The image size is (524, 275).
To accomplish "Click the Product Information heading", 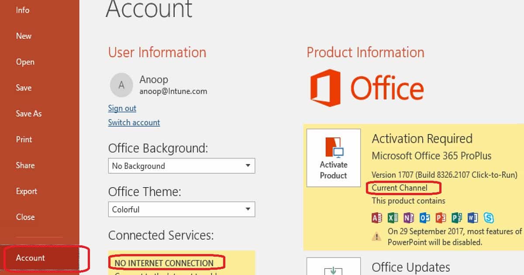I will click(365, 52).
